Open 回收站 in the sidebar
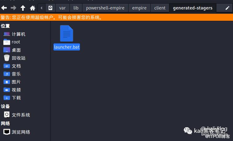The width and height of the screenshot is (233, 141). tap(18, 58)
